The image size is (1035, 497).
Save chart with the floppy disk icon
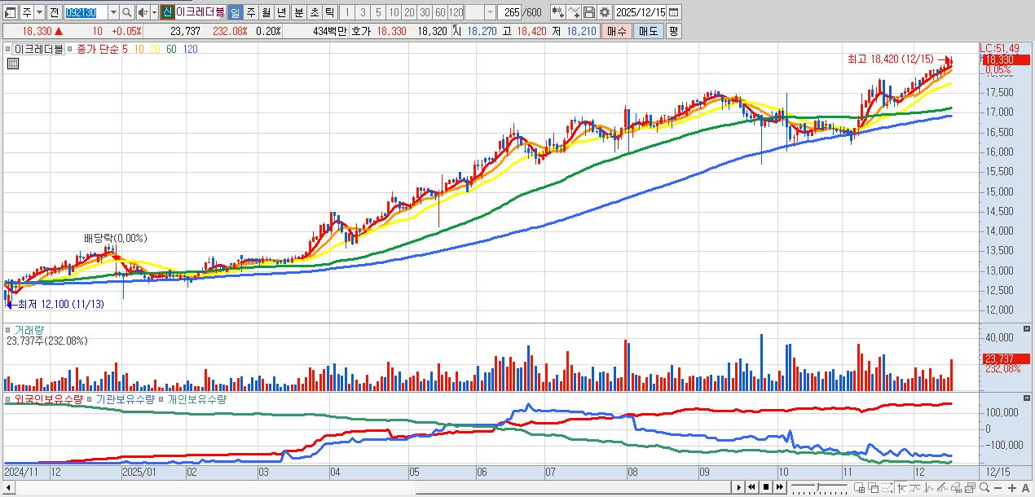click(x=589, y=12)
